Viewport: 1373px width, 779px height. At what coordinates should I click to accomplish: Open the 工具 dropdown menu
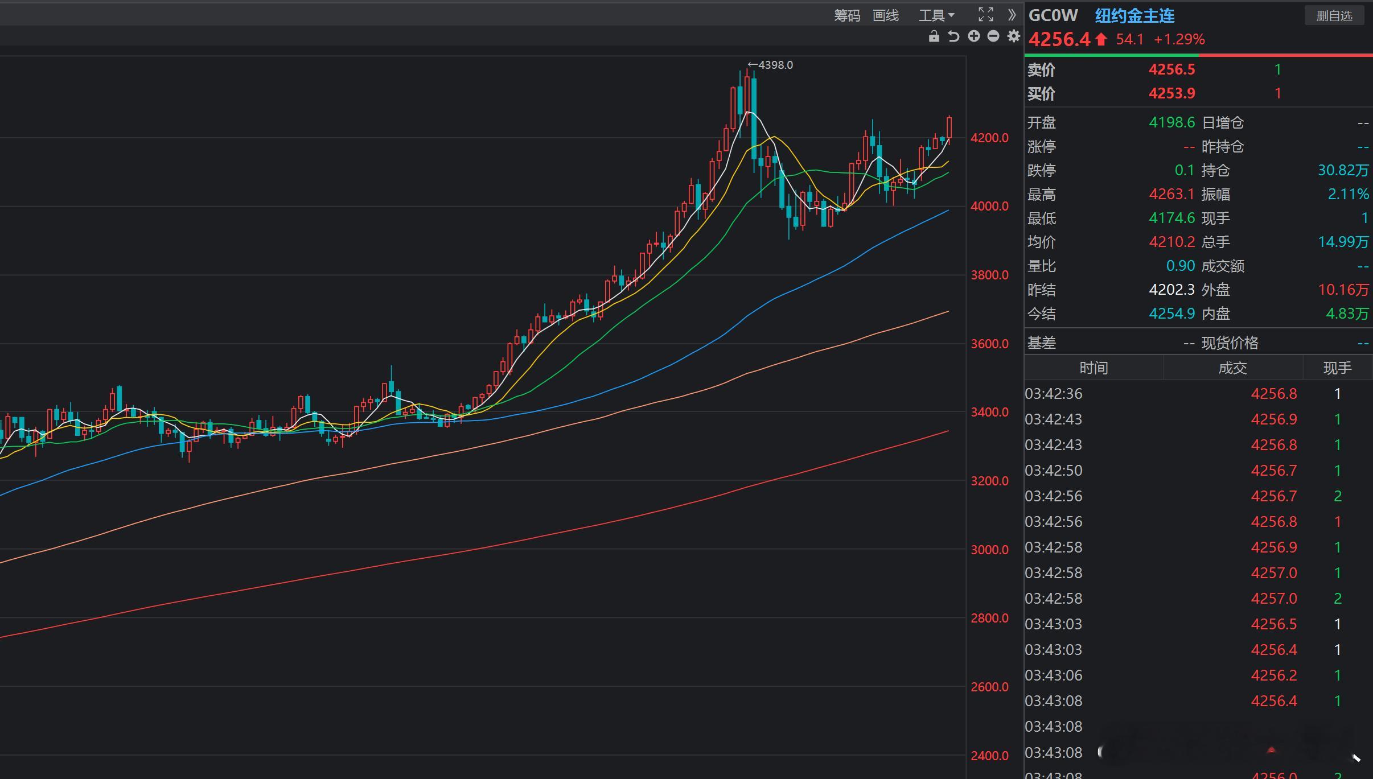(x=936, y=15)
